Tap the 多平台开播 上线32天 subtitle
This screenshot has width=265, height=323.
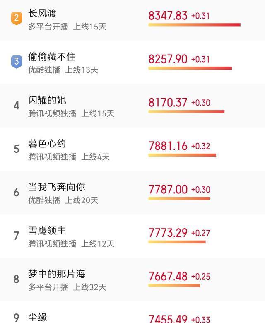tap(67, 287)
